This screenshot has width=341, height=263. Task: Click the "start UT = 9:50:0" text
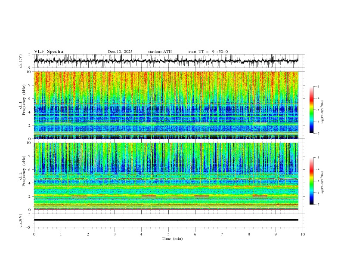208,52
